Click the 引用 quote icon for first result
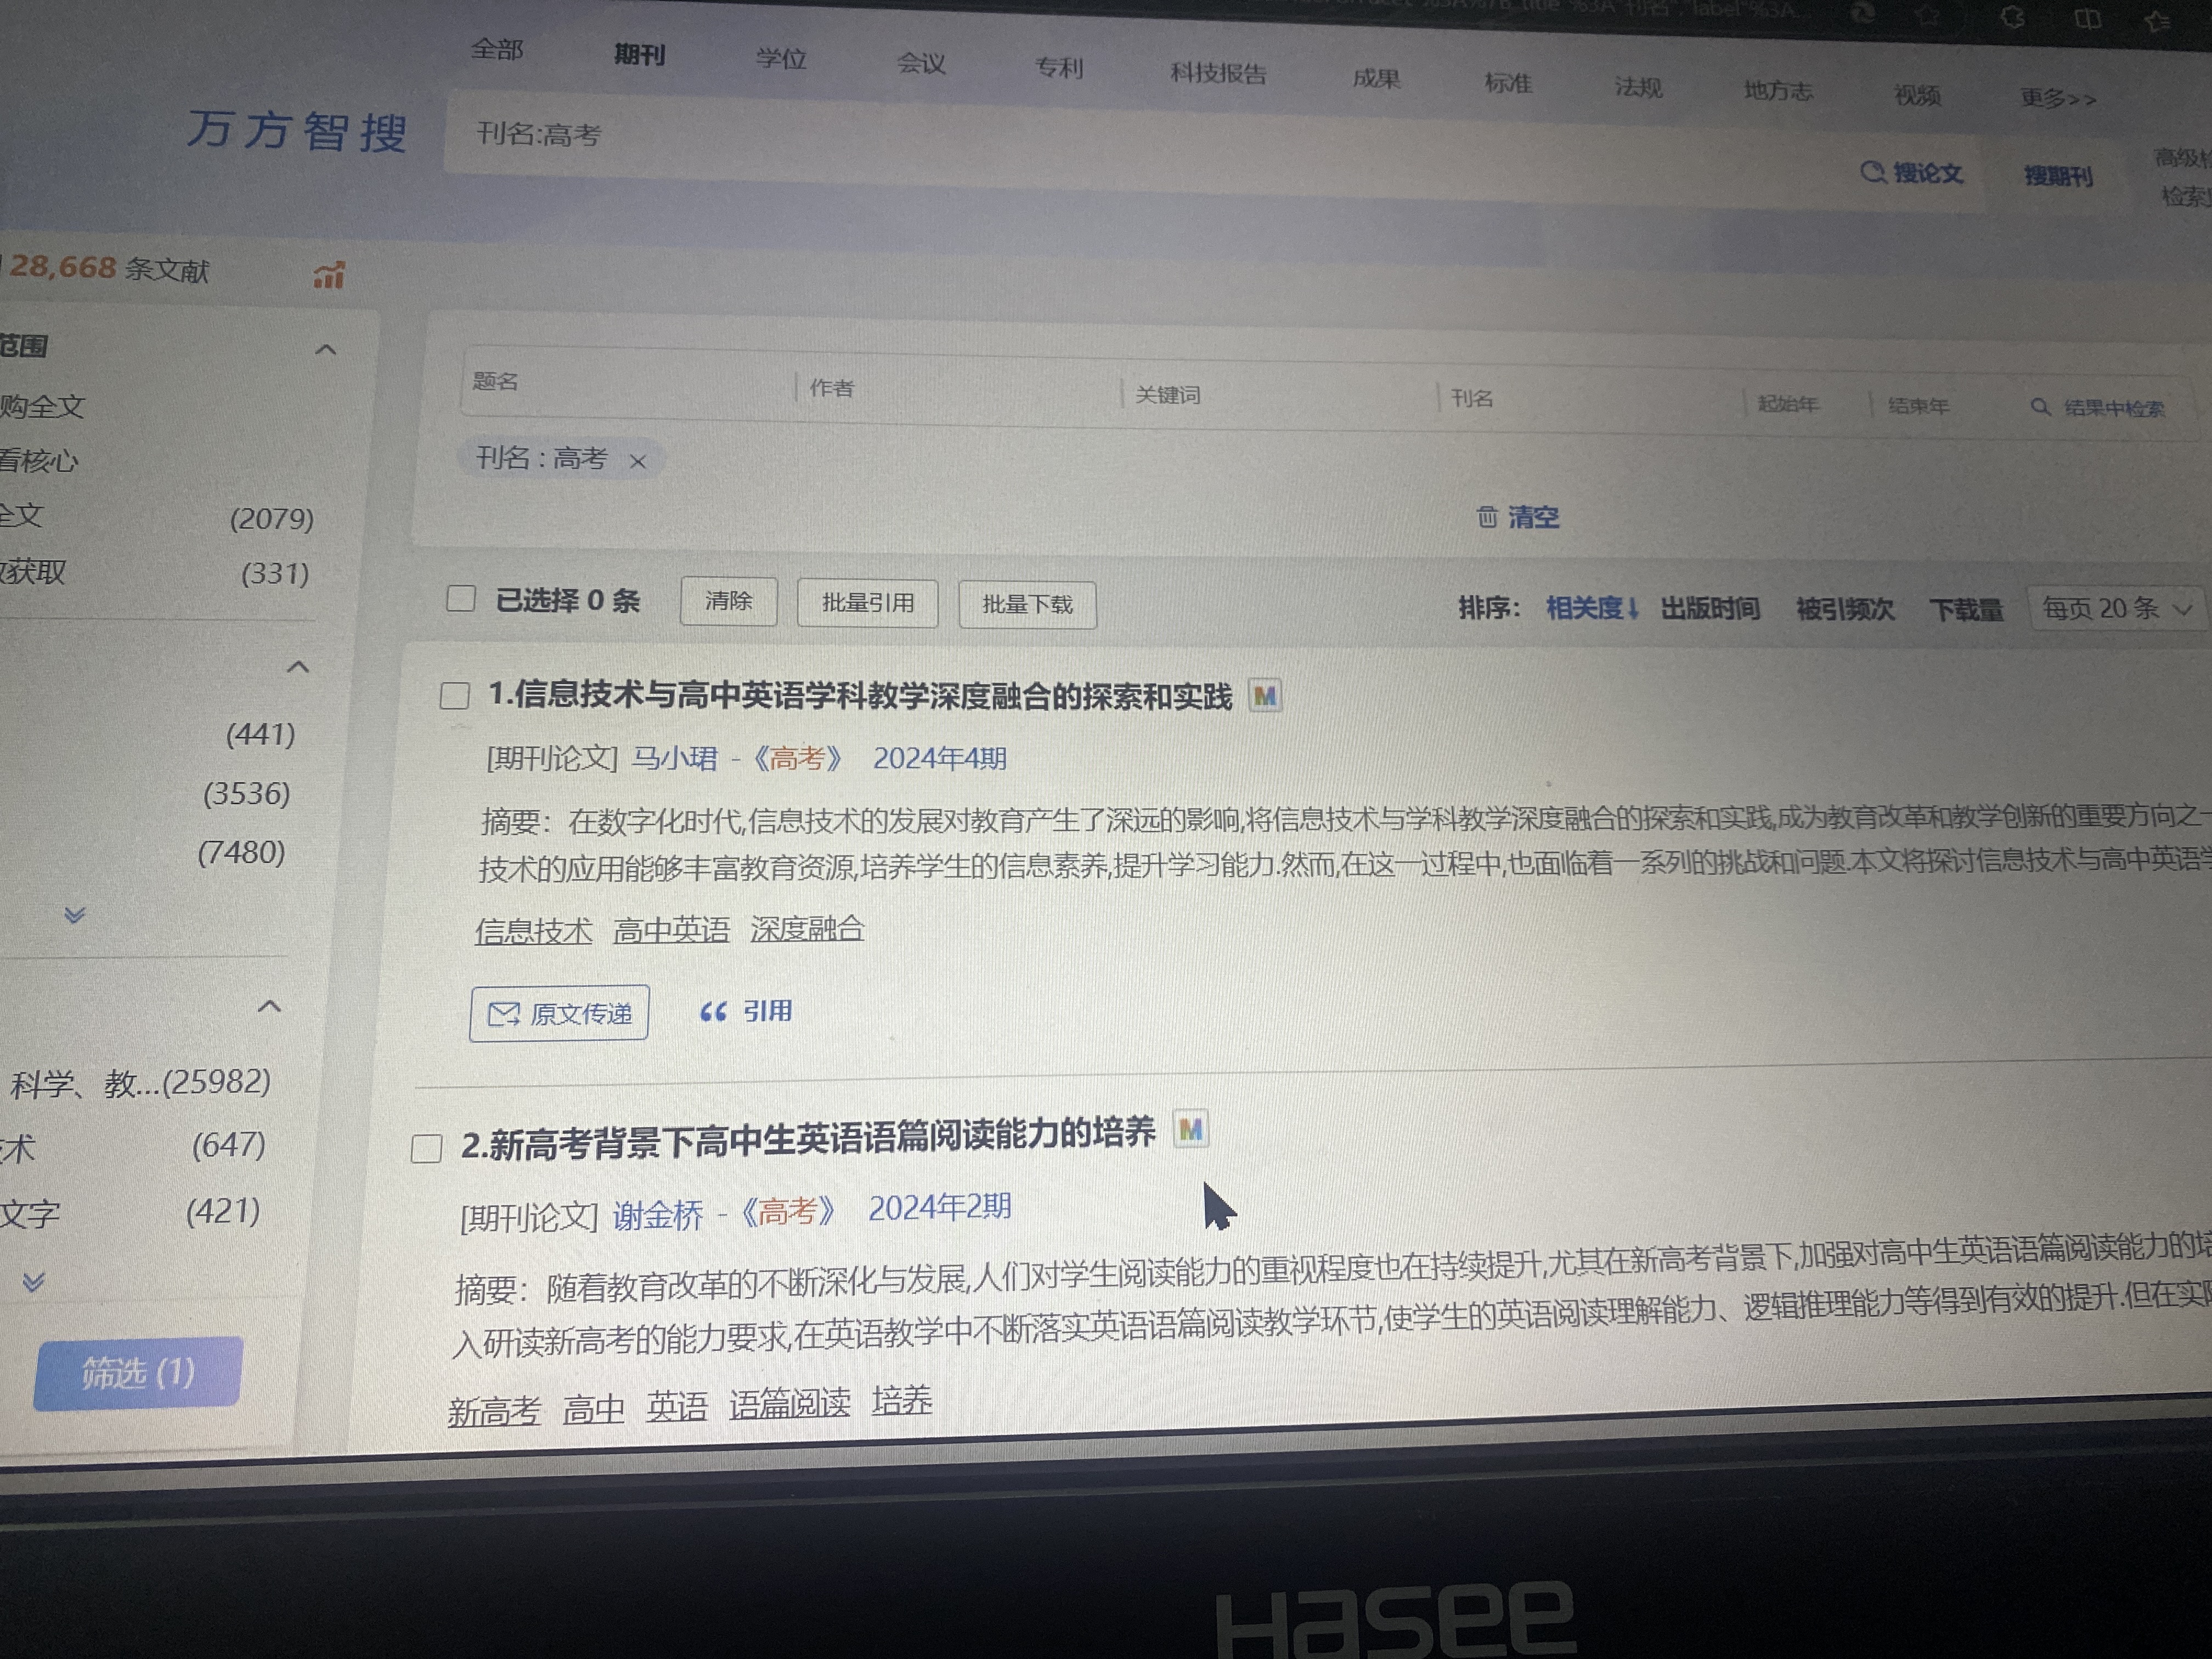Viewport: 2212px width, 1659px height. tap(713, 1012)
